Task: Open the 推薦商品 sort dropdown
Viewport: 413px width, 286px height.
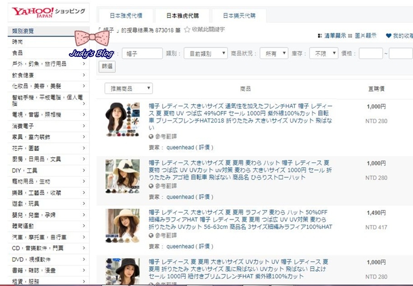Action: click(x=129, y=88)
